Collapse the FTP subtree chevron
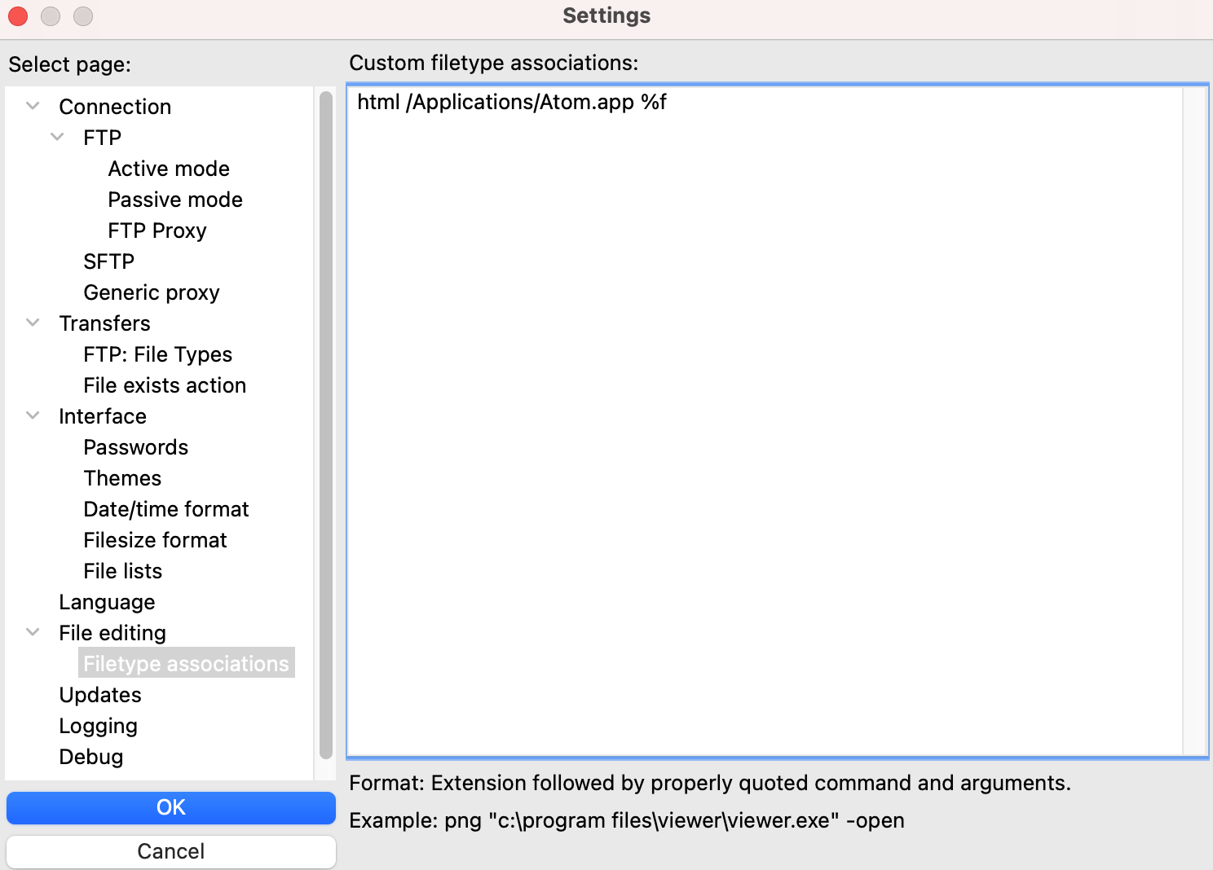The width and height of the screenshot is (1213, 870). click(x=58, y=137)
